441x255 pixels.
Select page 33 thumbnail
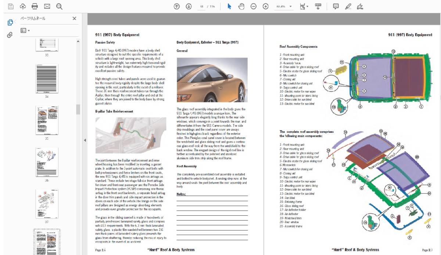coord(47,45)
